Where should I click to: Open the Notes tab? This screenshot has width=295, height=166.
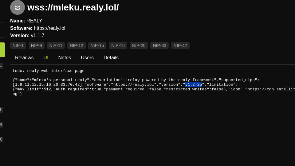coord(65,57)
